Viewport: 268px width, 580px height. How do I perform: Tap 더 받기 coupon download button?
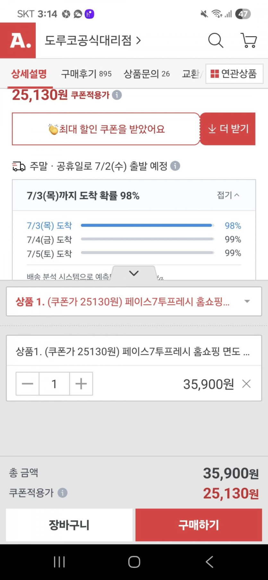coord(228,129)
